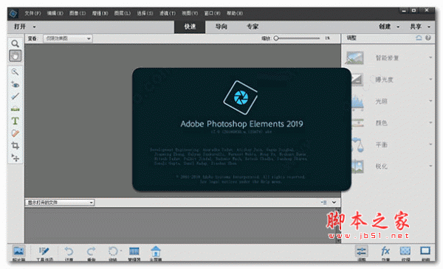The width and height of the screenshot is (443, 269).
Task: Select the Zoom magnifier tool
Action: 15,43
